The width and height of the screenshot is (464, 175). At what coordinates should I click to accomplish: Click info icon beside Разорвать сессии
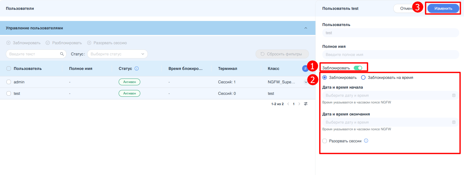click(x=366, y=141)
